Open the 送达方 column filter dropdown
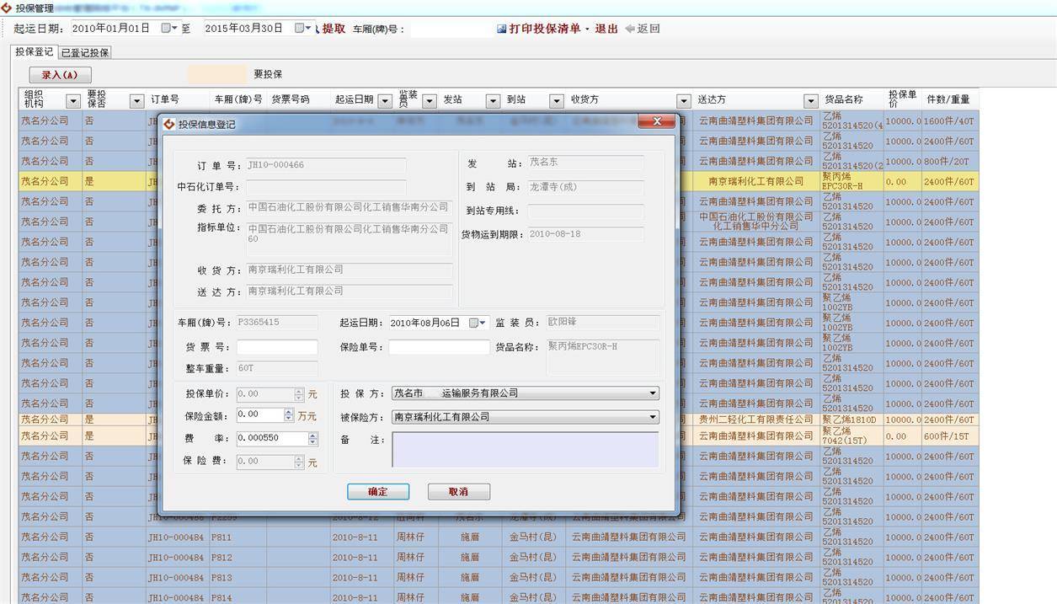This screenshot has width=1057, height=604. click(x=810, y=101)
